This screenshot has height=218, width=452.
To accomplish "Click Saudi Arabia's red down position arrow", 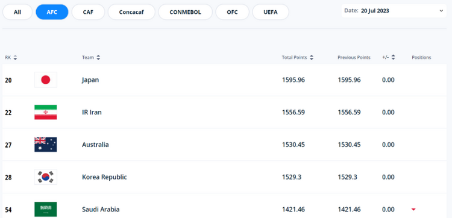I will (413, 210).
